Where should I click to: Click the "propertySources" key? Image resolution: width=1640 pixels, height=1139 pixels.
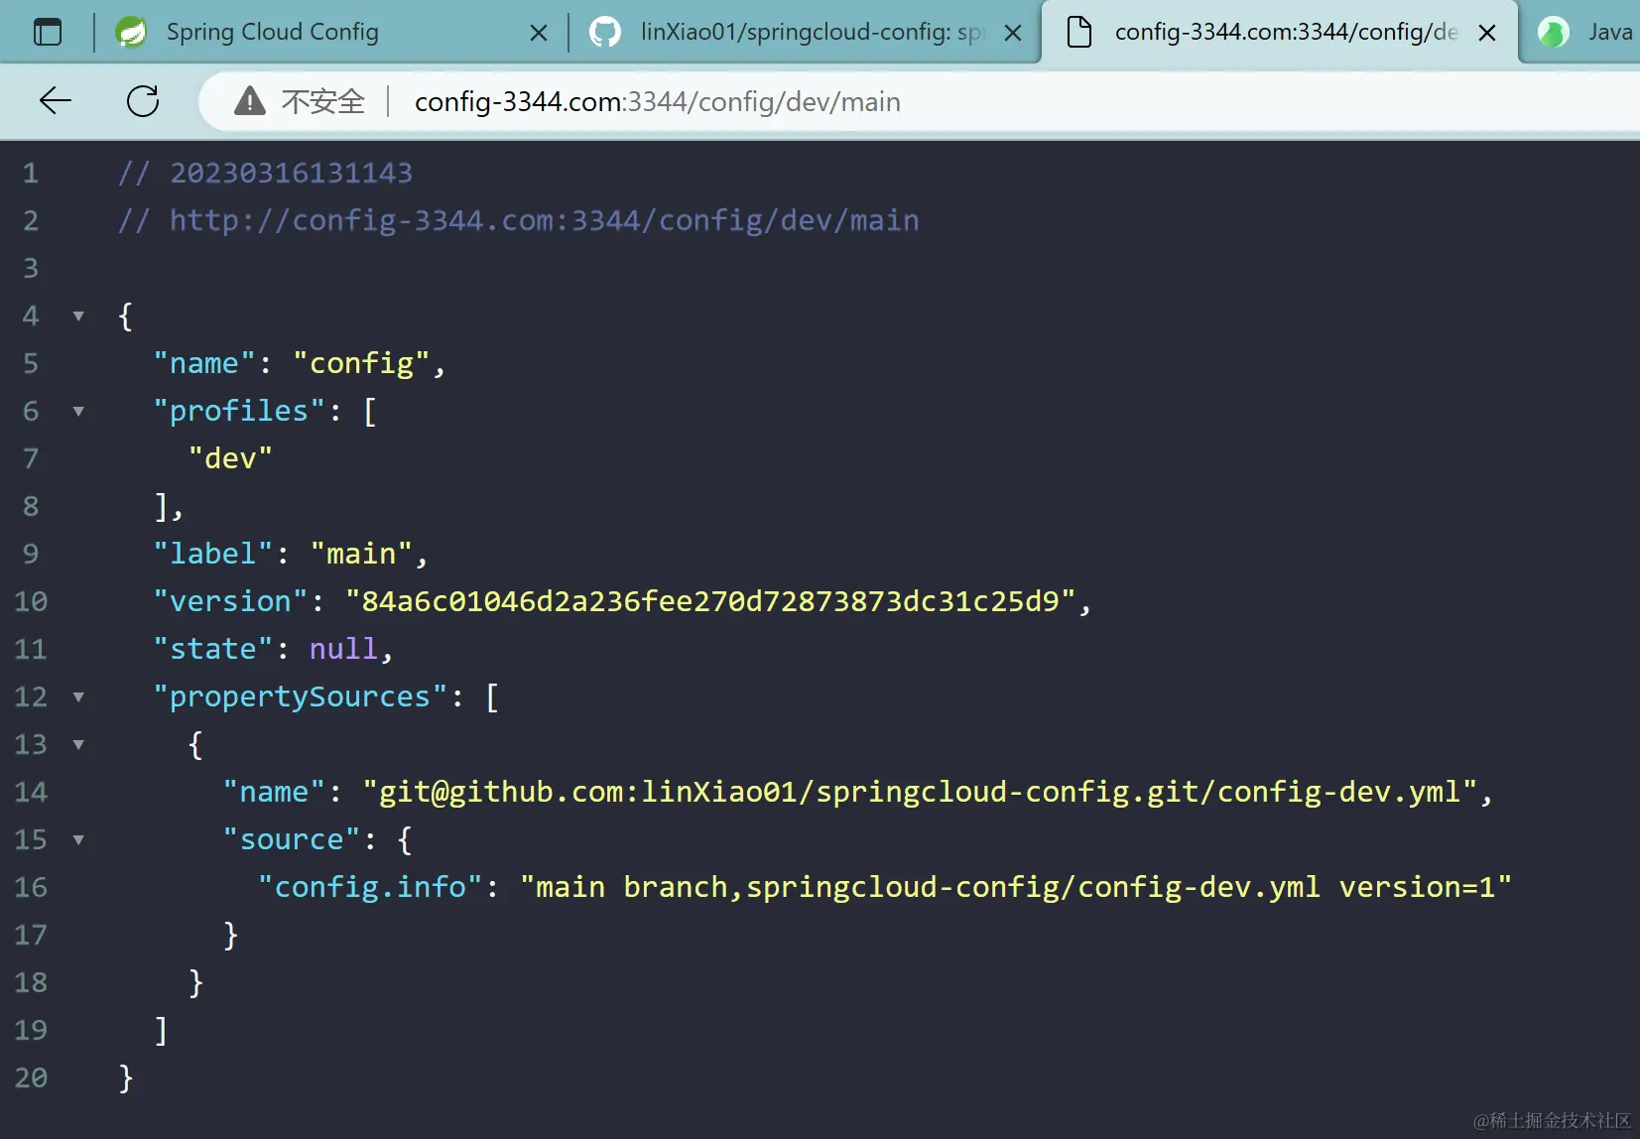coord(301,696)
